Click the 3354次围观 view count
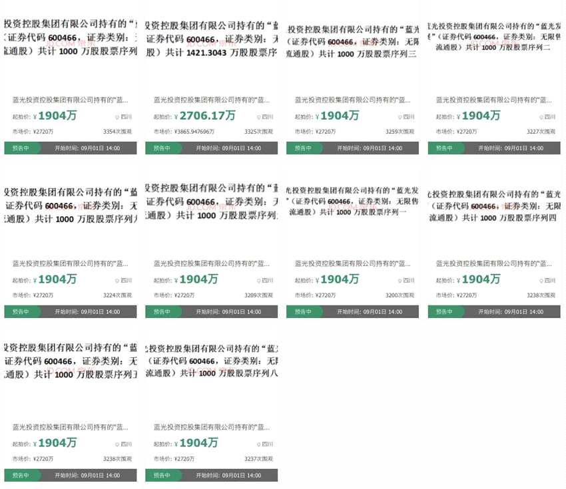This screenshot has width=566, height=489. [117, 132]
